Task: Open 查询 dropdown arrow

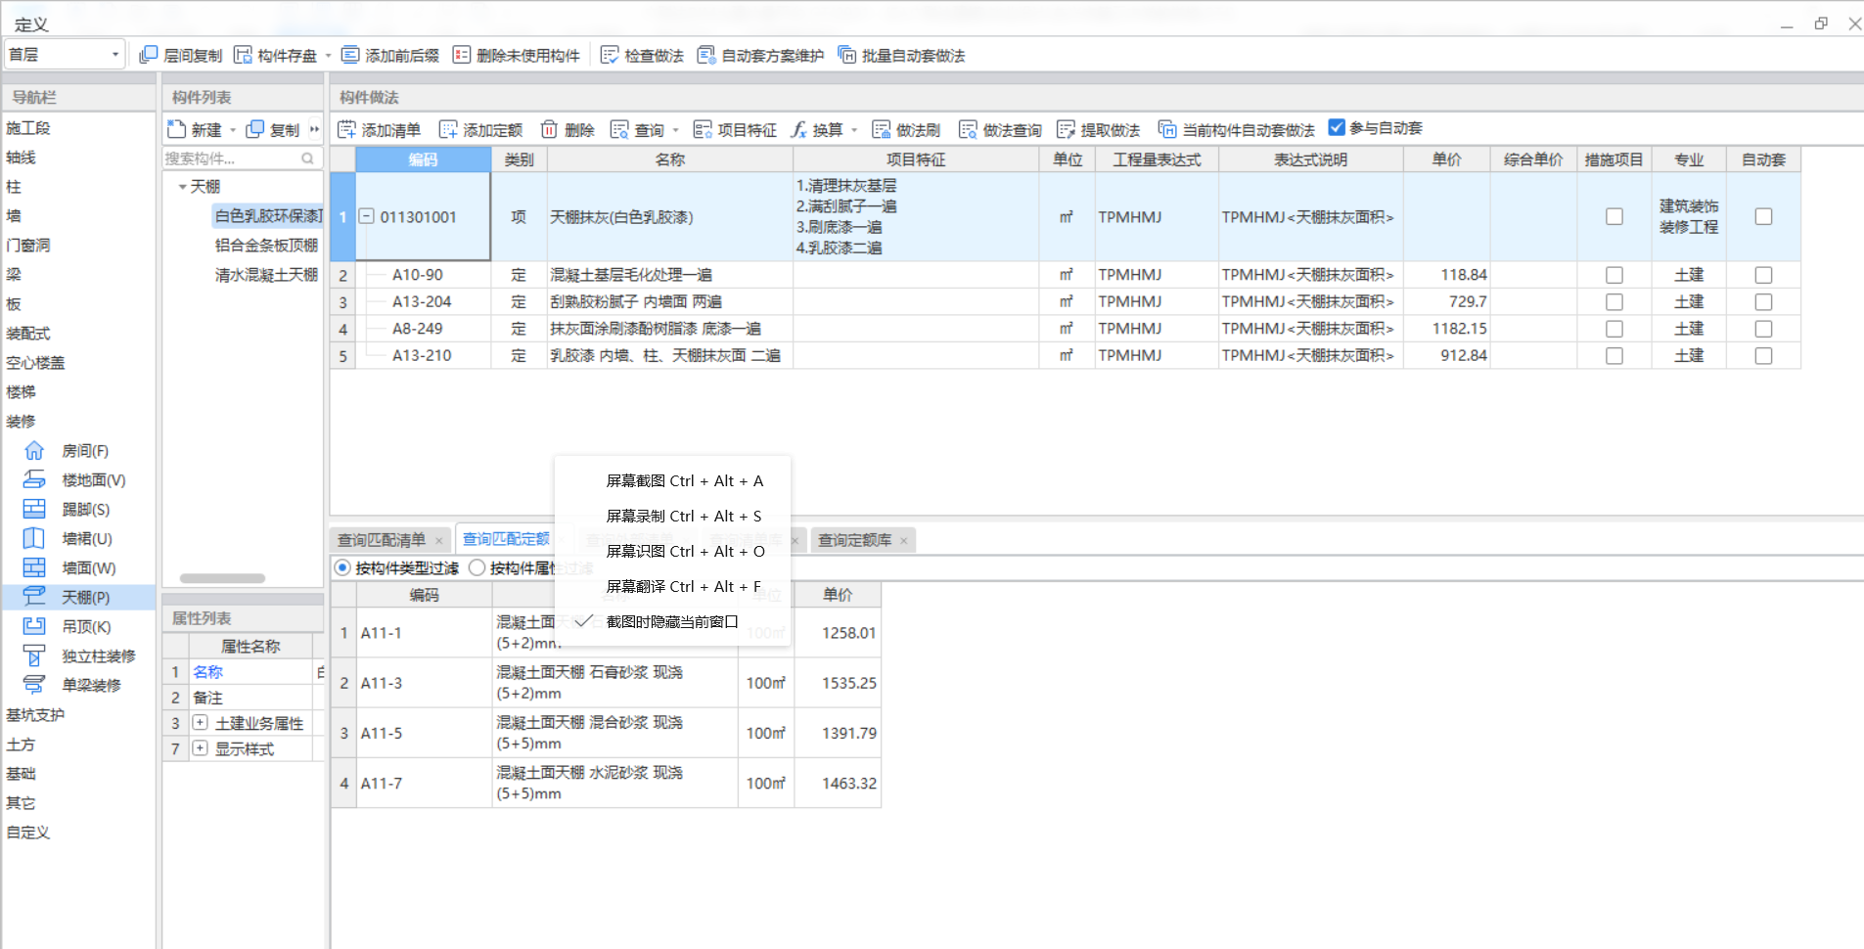Action: coord(675,130)
